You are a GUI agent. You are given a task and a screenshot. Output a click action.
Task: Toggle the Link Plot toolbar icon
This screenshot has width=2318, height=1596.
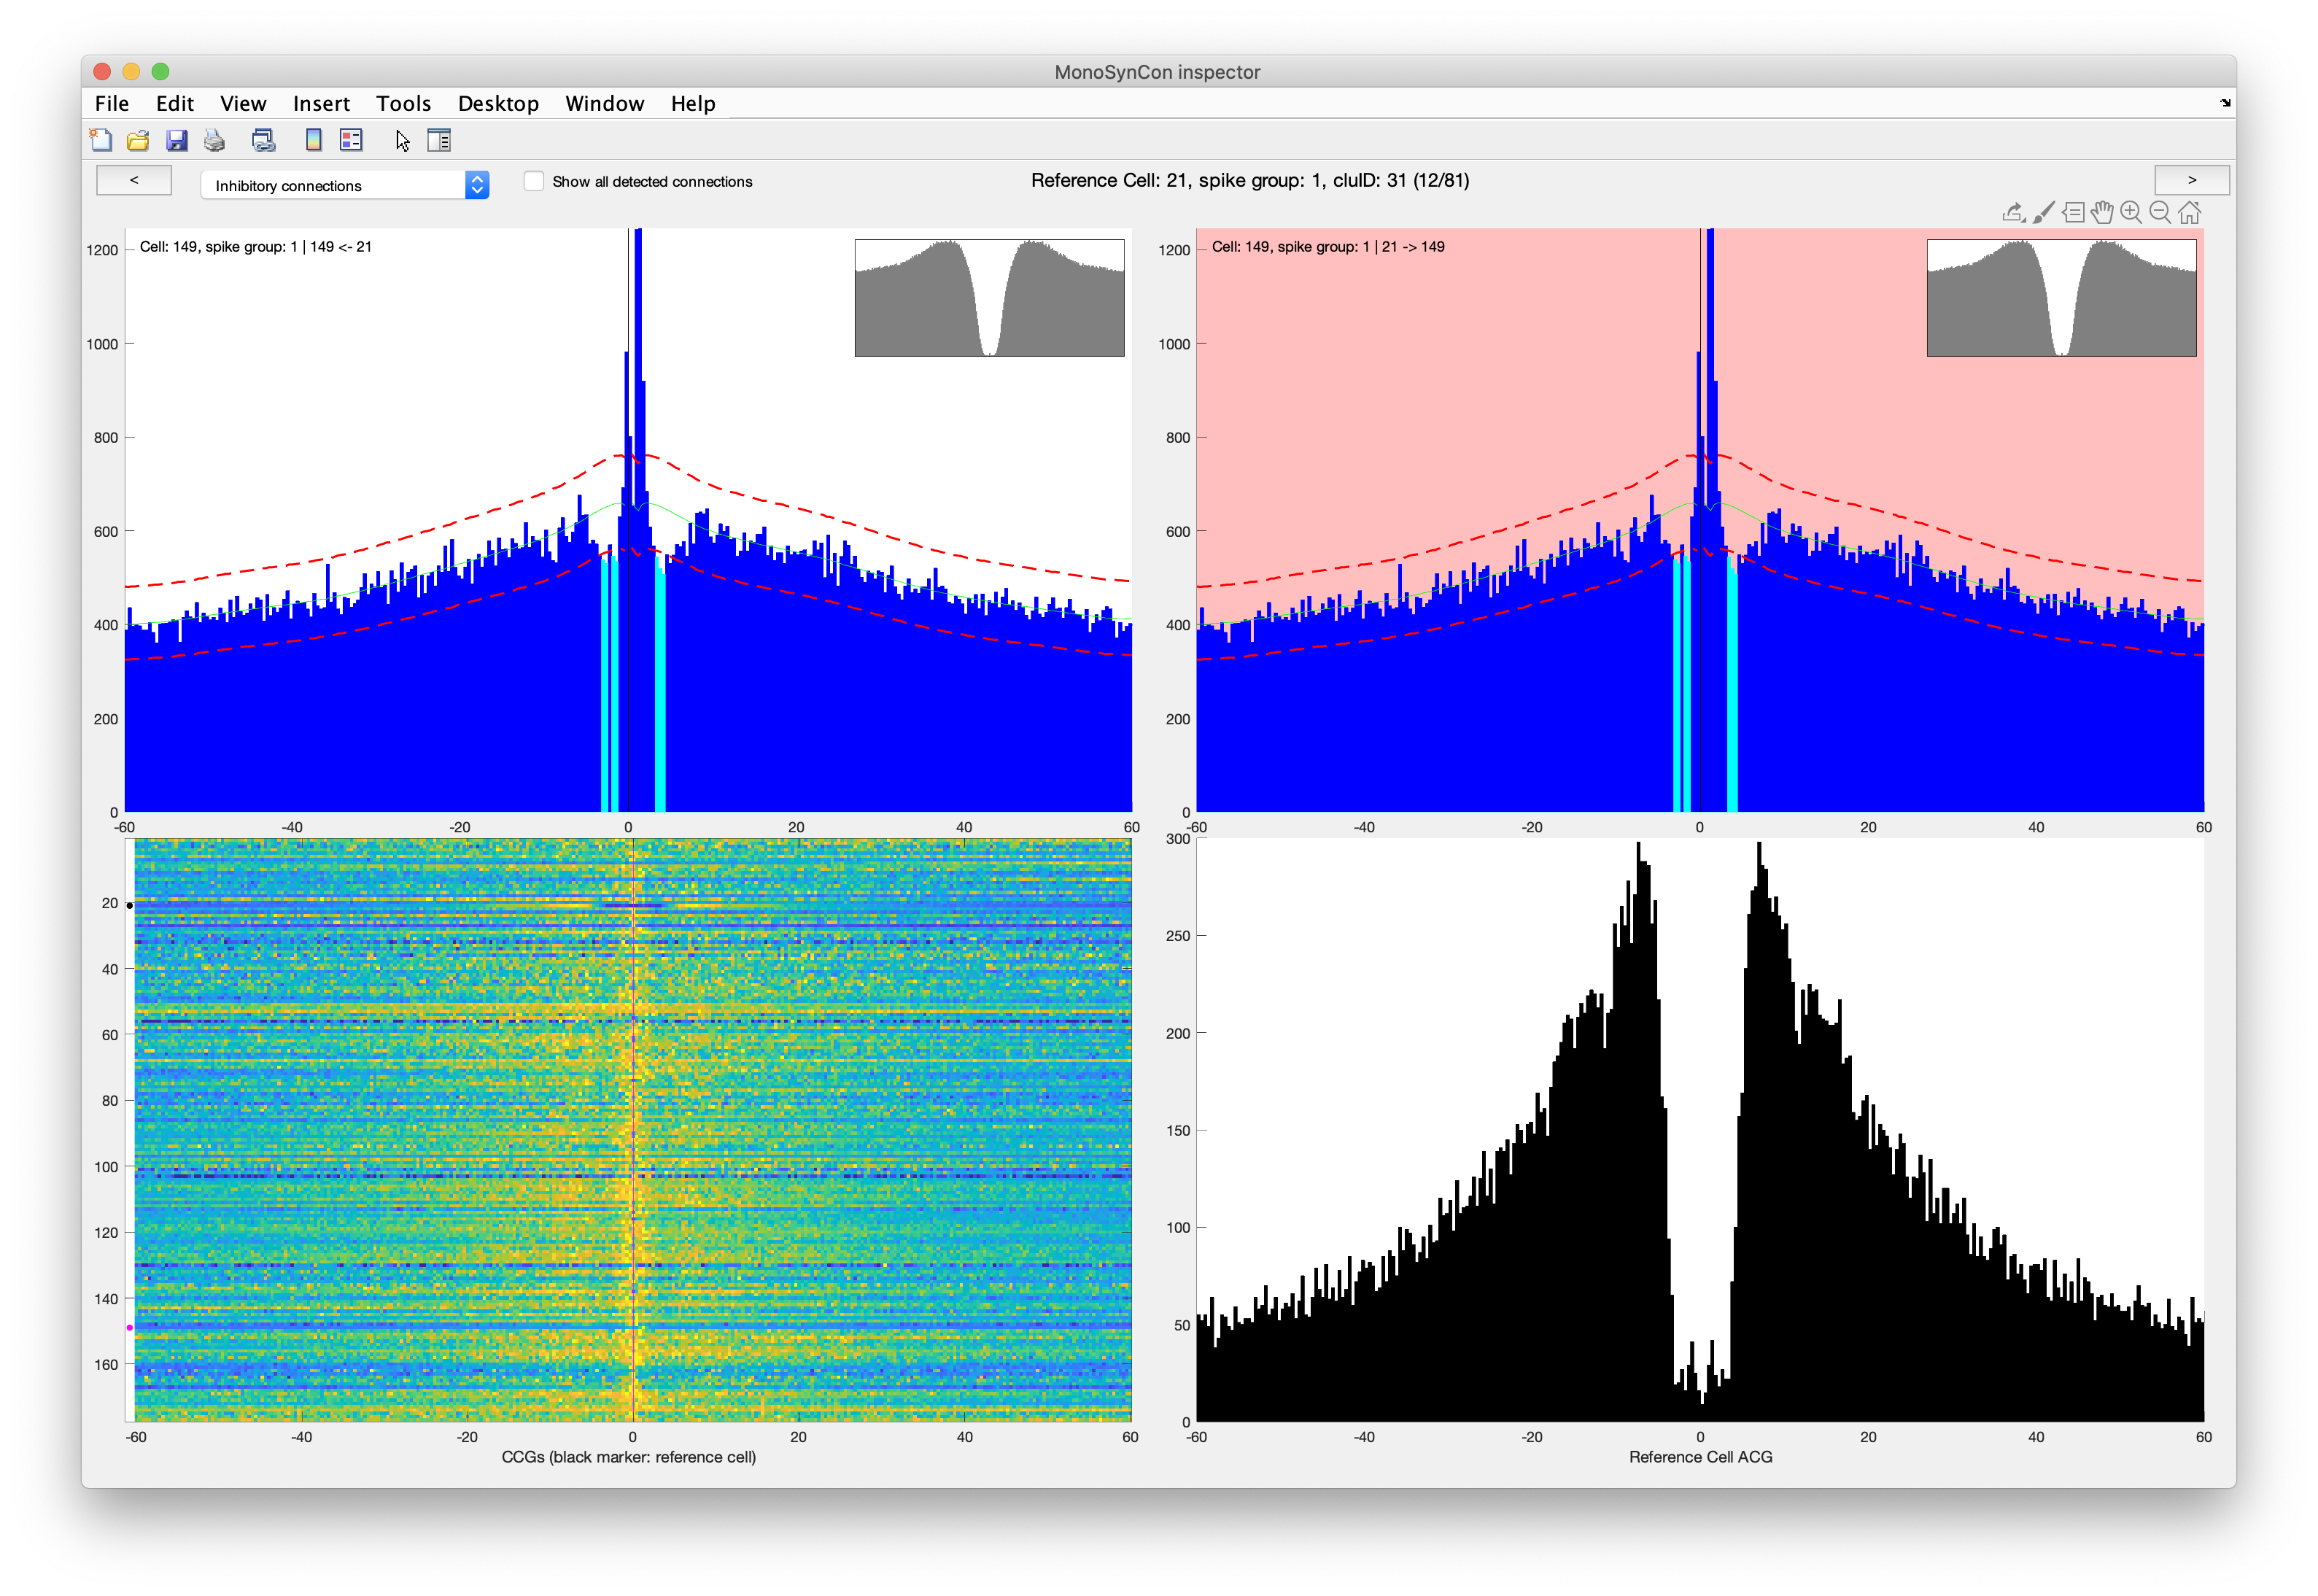[264, 140]
